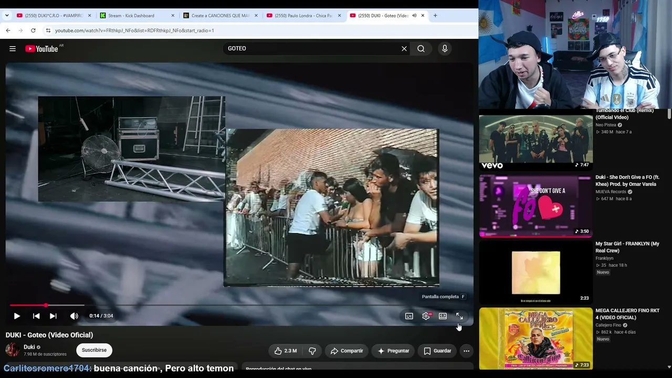Close the Stream - Kick Dashboard tab

point(173,16)
